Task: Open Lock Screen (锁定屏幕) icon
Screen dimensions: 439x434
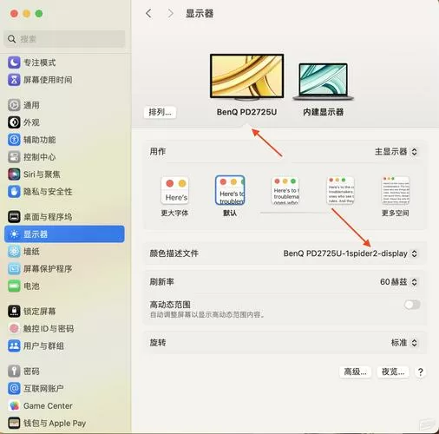Action: pyautogui.click(x=14, y=312)
